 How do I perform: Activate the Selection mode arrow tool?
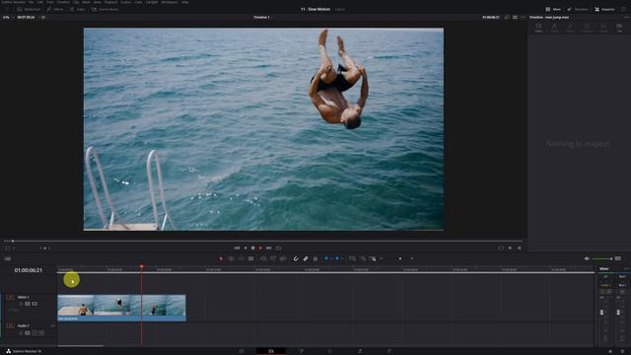221,258
